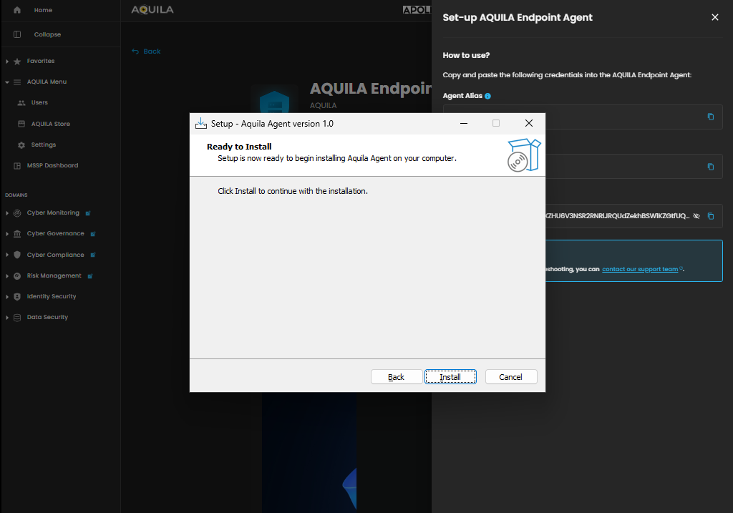
Task: Expand the Cyber Monitoring domain
Action: pyautogui.click(x=7, y=213)
